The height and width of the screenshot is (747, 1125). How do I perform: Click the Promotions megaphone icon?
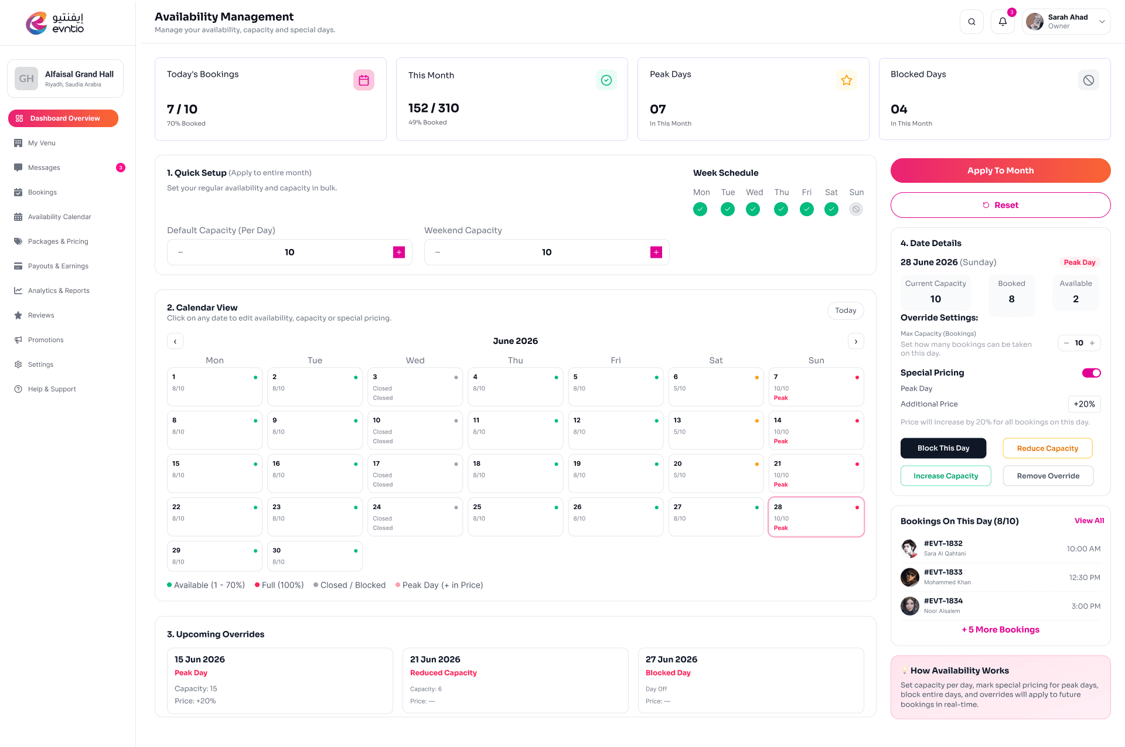pos(18,340)
